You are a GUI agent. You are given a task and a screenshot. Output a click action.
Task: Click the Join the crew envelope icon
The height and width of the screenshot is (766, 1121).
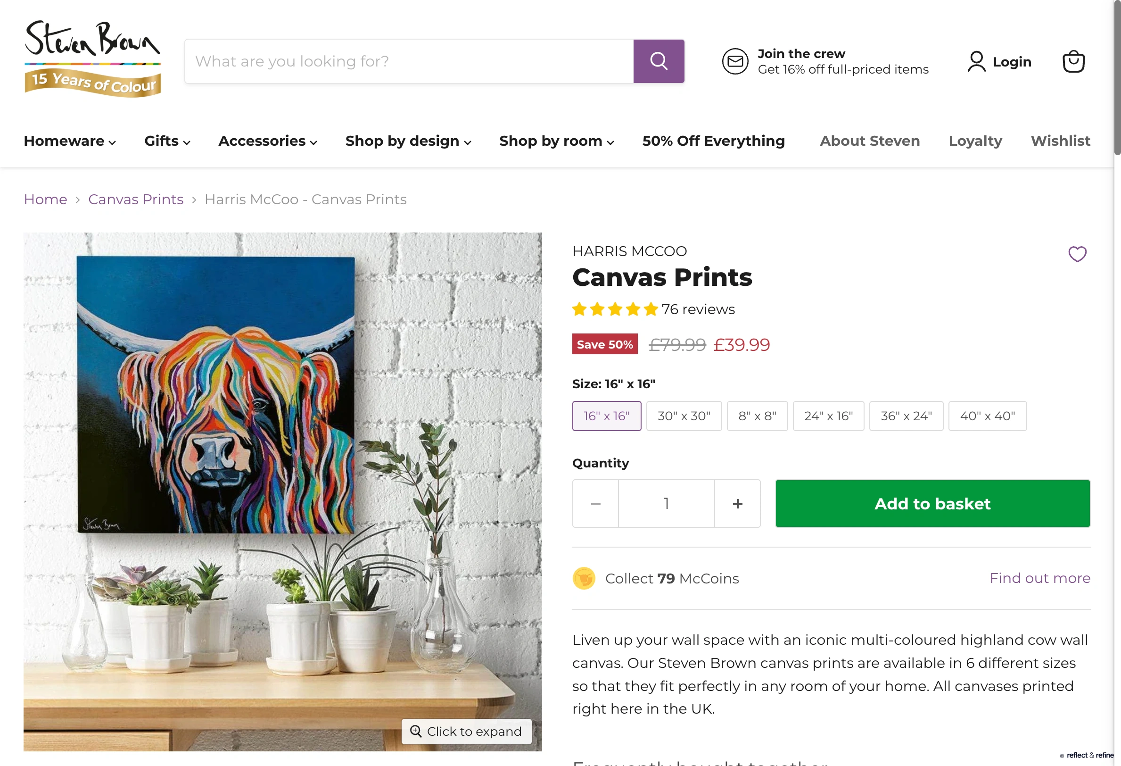[x=735, y=61]
